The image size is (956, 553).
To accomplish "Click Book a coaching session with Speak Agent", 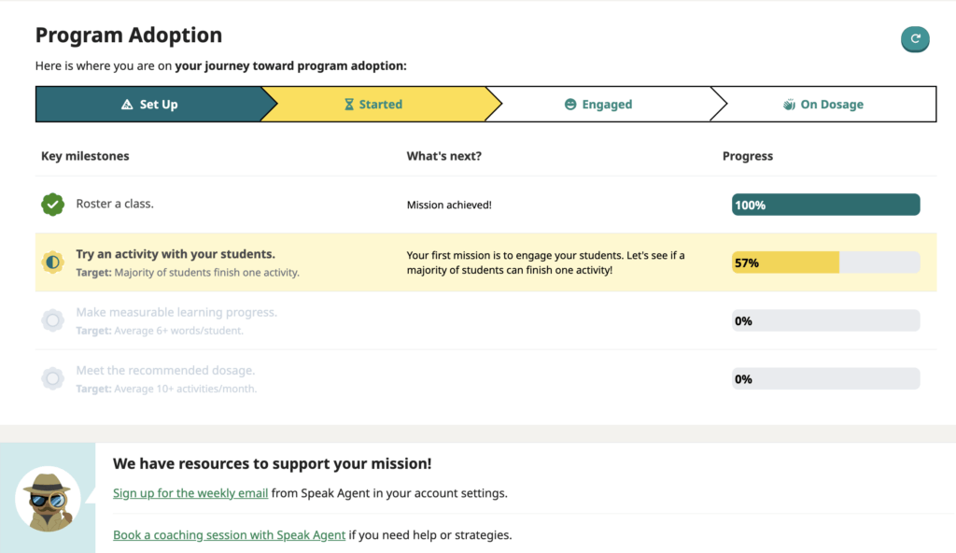I will coord(229,534).
